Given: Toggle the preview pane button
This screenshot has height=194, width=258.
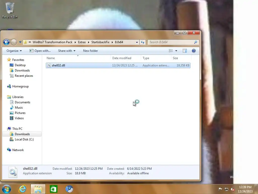Looking at the screenshot, I should [185, 51].
